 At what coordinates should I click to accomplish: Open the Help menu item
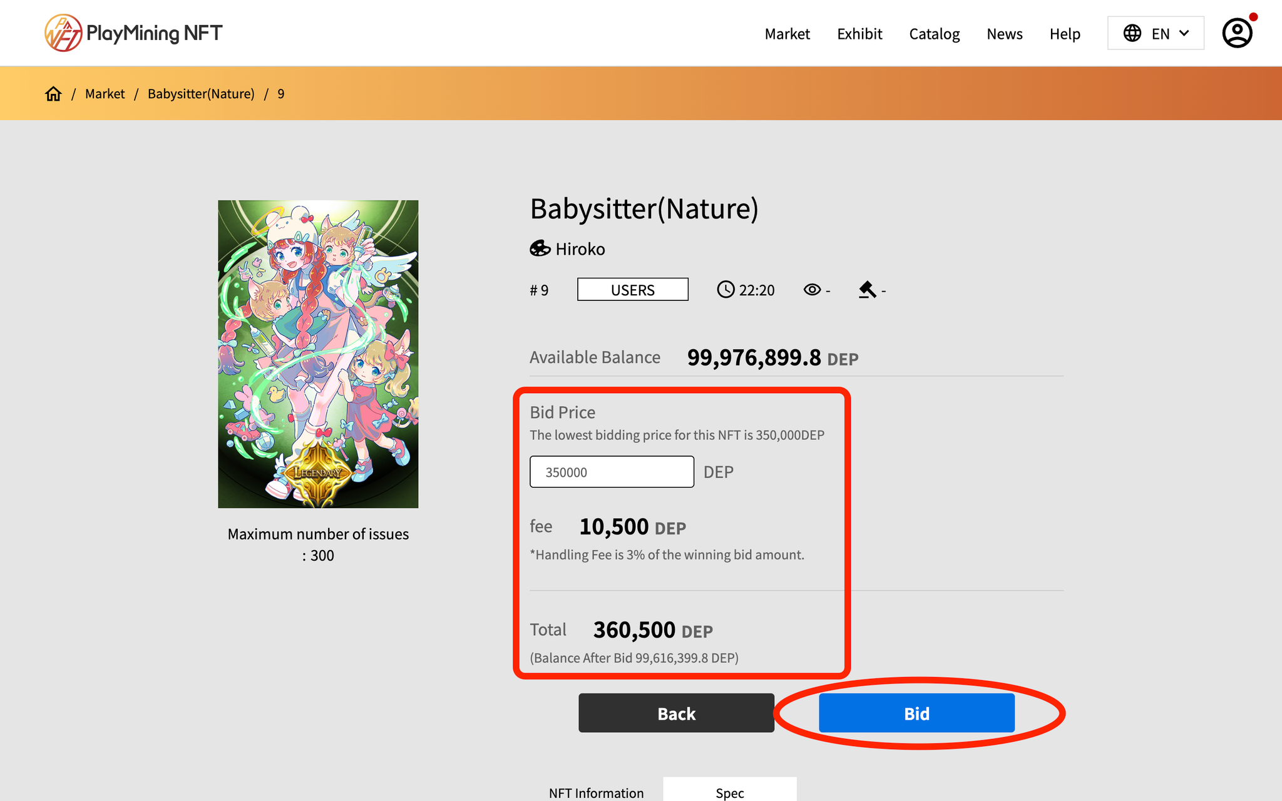(1065, 34)
